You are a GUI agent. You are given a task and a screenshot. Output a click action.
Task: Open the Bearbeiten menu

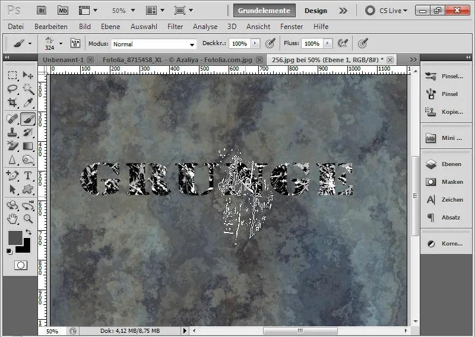[51, 27]
